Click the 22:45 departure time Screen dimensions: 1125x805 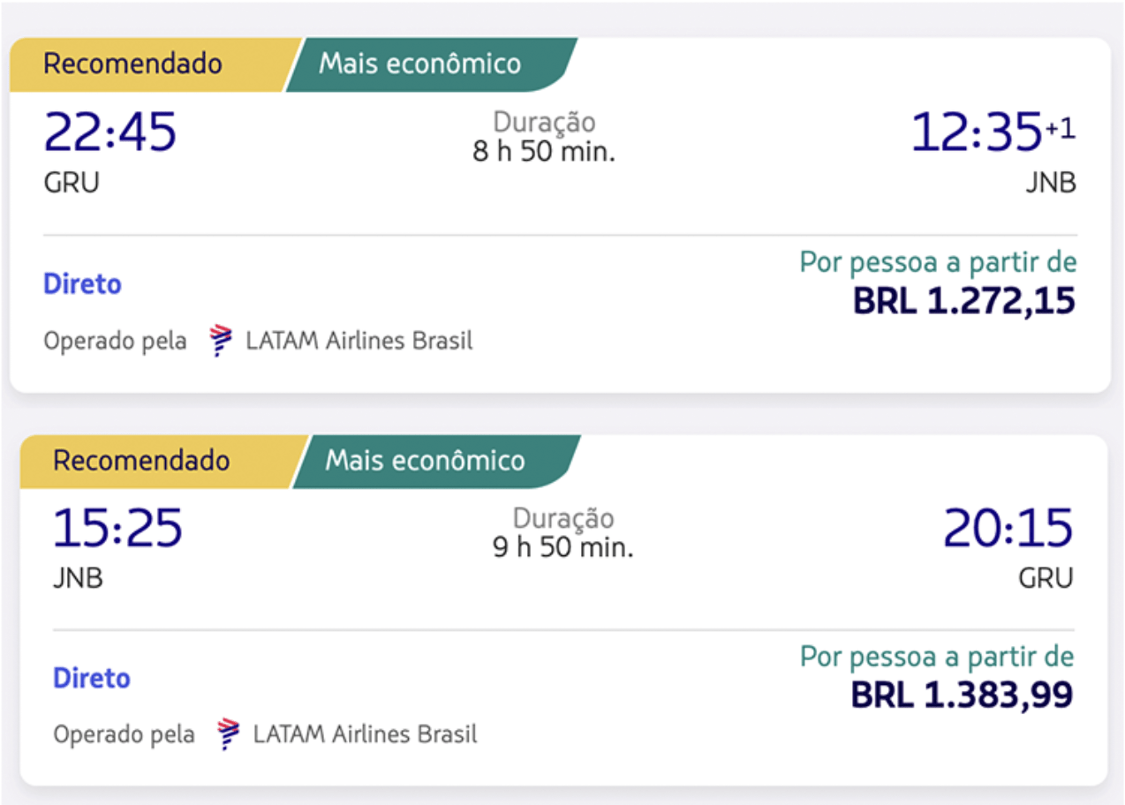[110, 132]
